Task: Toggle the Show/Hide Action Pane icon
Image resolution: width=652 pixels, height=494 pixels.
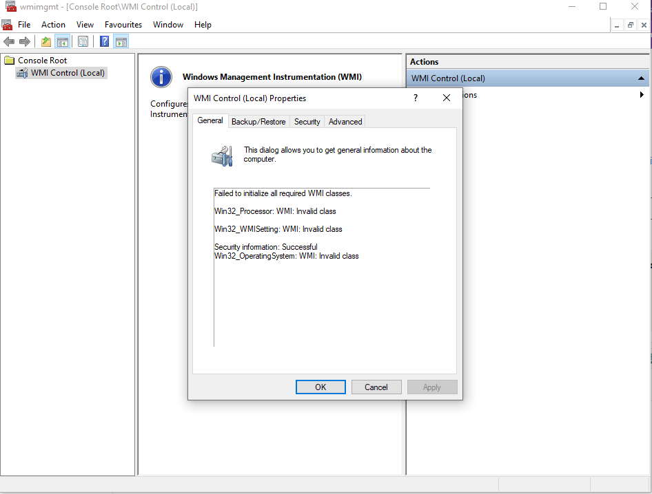Action: (121, 41)
